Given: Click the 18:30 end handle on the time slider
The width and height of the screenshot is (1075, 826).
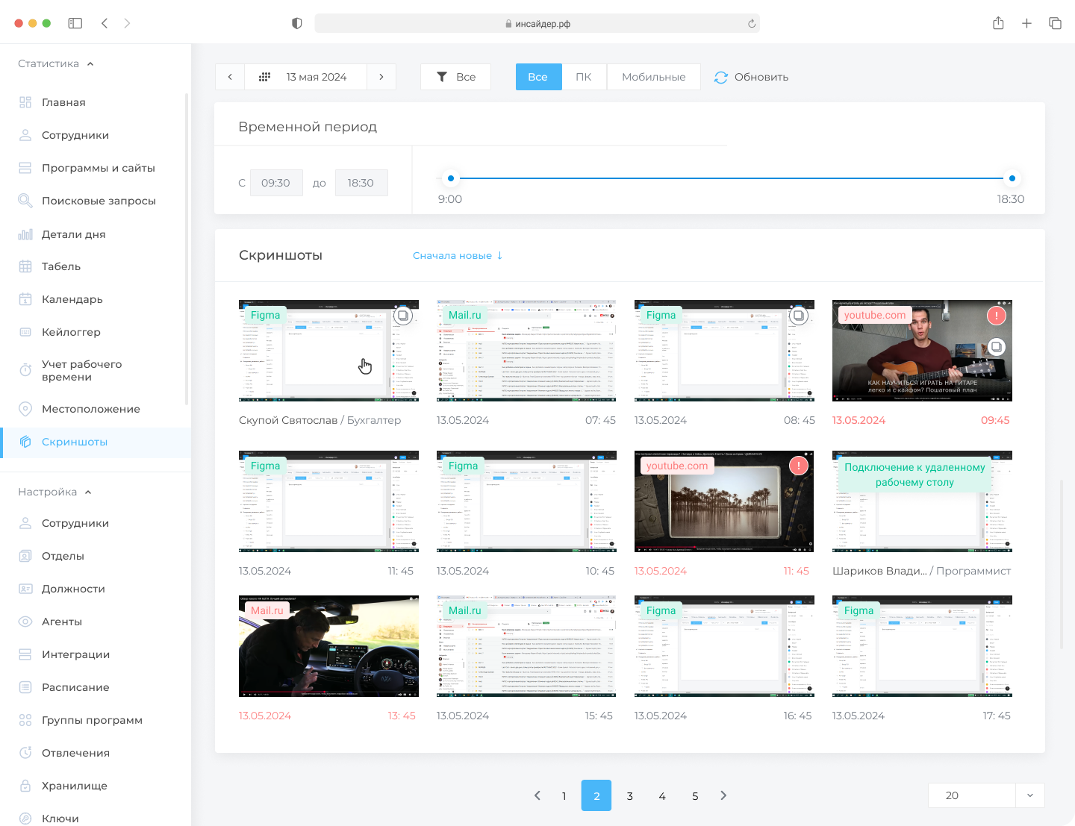Looking at the screenshot, I should (1012, 178).
